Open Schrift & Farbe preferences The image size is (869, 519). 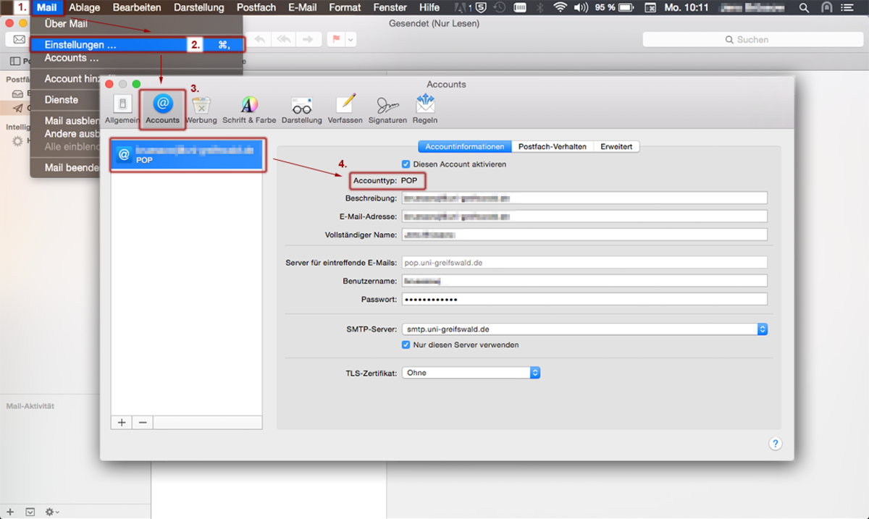(x=249, y=109)
